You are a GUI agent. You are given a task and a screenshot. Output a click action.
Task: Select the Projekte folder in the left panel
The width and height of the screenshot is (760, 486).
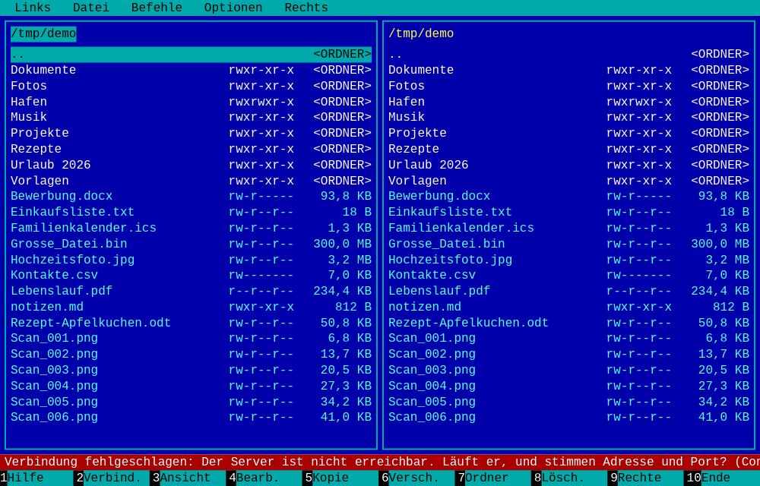tap(191, 133)
